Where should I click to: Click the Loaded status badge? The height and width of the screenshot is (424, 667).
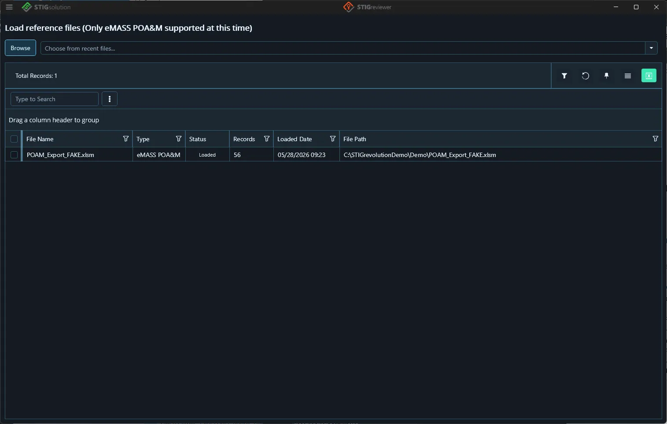(x=207, y=155)
